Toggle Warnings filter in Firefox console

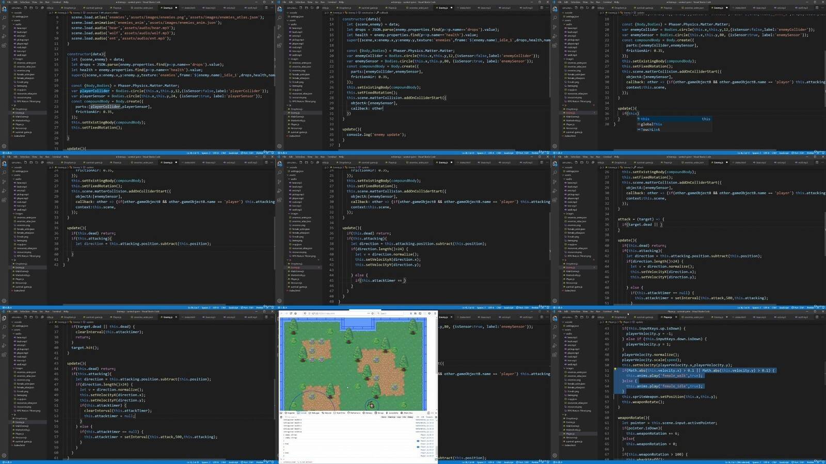coord(392,417)
